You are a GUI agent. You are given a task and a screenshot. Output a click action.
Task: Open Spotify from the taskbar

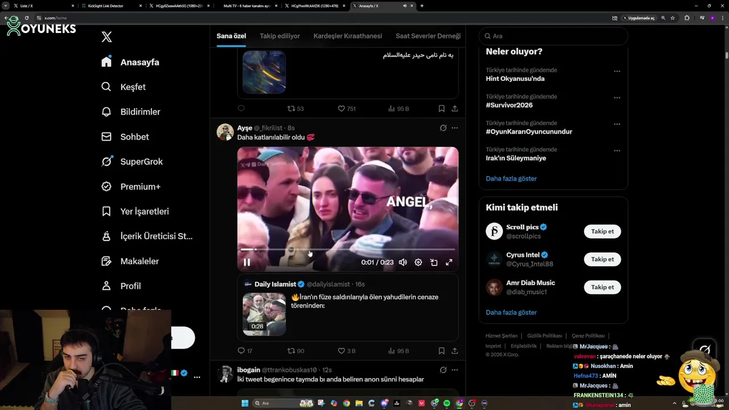pyautogui.click(x=447, y=403)
